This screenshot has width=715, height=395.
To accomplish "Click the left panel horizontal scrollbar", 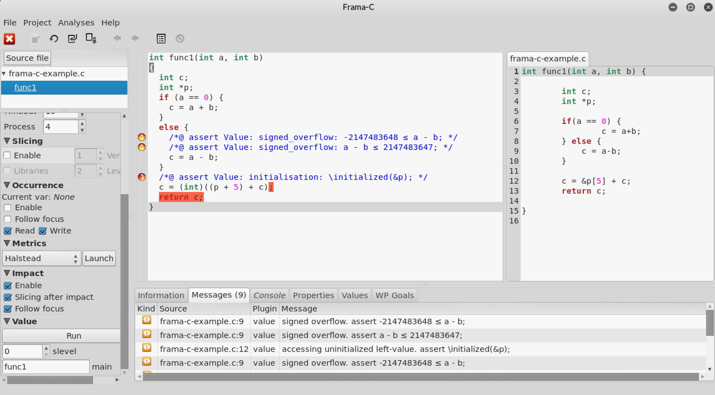I will pyautogui.click(x=50, y=380).
